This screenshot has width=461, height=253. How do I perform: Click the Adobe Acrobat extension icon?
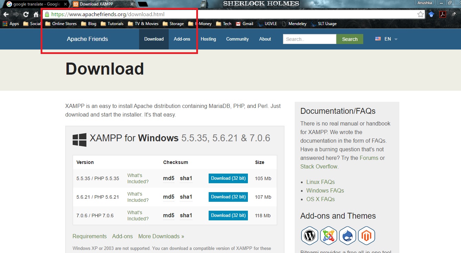(442, 14)
